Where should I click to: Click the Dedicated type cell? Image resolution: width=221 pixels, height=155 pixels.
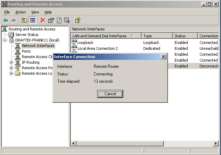tap(152, 48)
